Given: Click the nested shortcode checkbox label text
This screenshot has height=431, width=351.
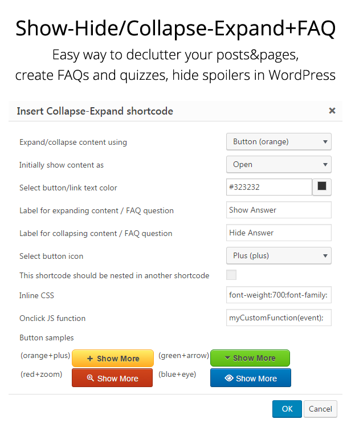Looking at the screenshot, I should [x=114, y=275].
